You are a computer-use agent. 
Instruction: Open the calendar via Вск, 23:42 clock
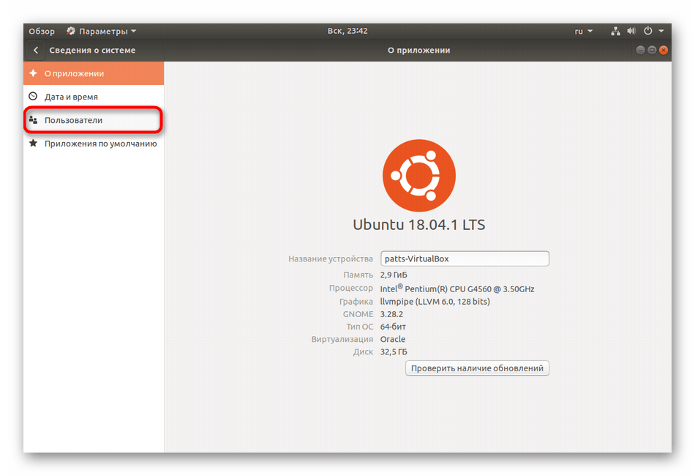(x=347, y=31)
